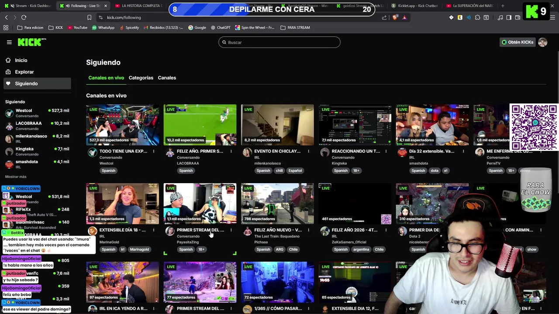
Task: Open the Brave Rewards triangle icon
Action: click(x=404, y=17)
